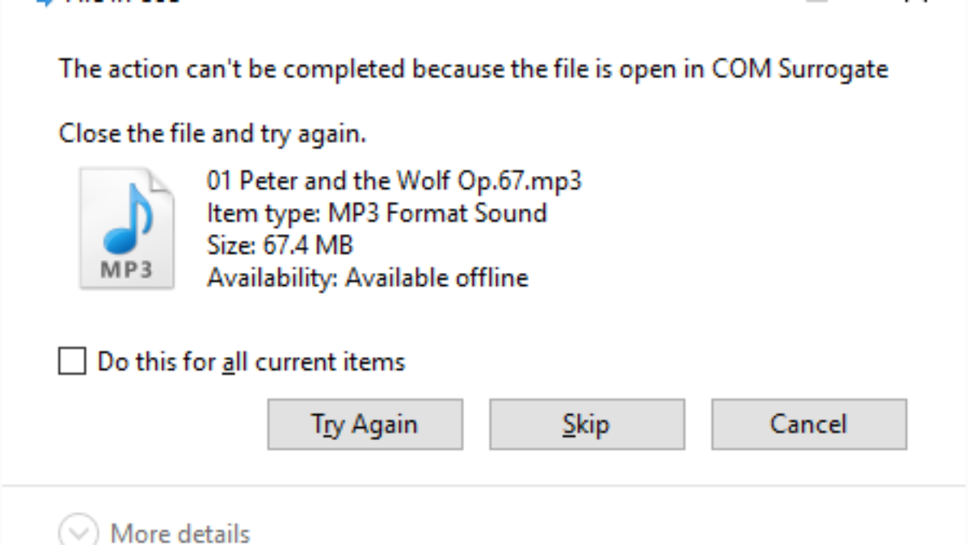Click Availability: Available offline text
The image size is (970, 545).
pos(367,278)
